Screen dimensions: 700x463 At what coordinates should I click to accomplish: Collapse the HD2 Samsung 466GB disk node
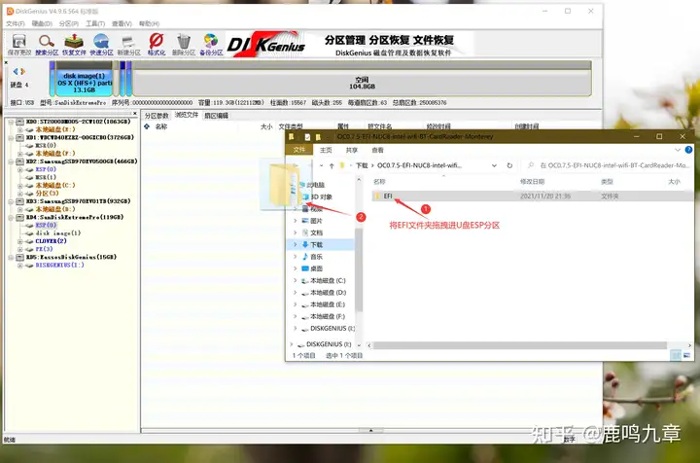[x=11, y=161]
